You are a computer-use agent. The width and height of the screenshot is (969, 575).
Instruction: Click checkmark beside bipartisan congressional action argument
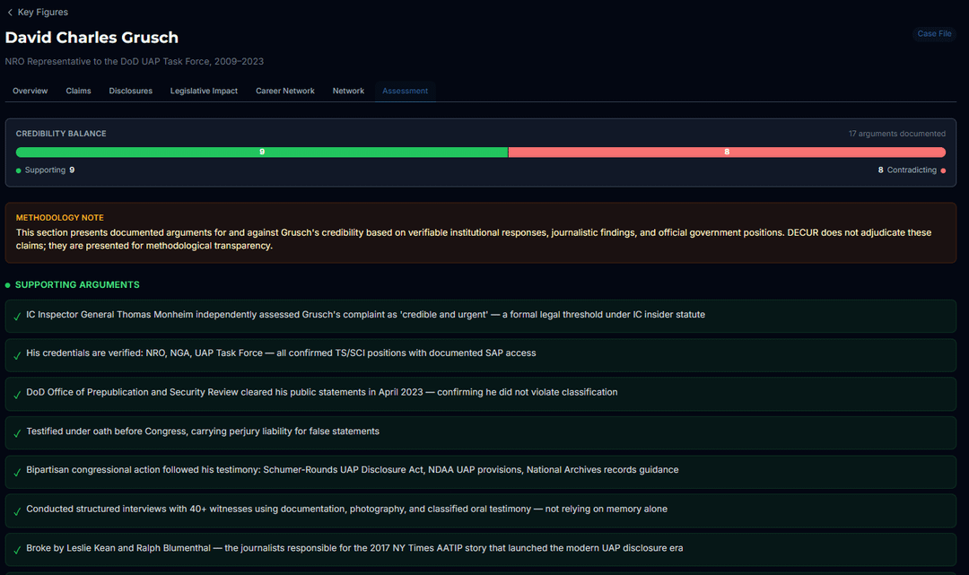point(17,472)
